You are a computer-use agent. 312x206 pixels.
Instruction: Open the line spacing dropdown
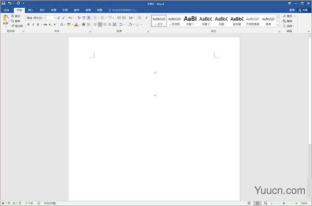point(122,24)
